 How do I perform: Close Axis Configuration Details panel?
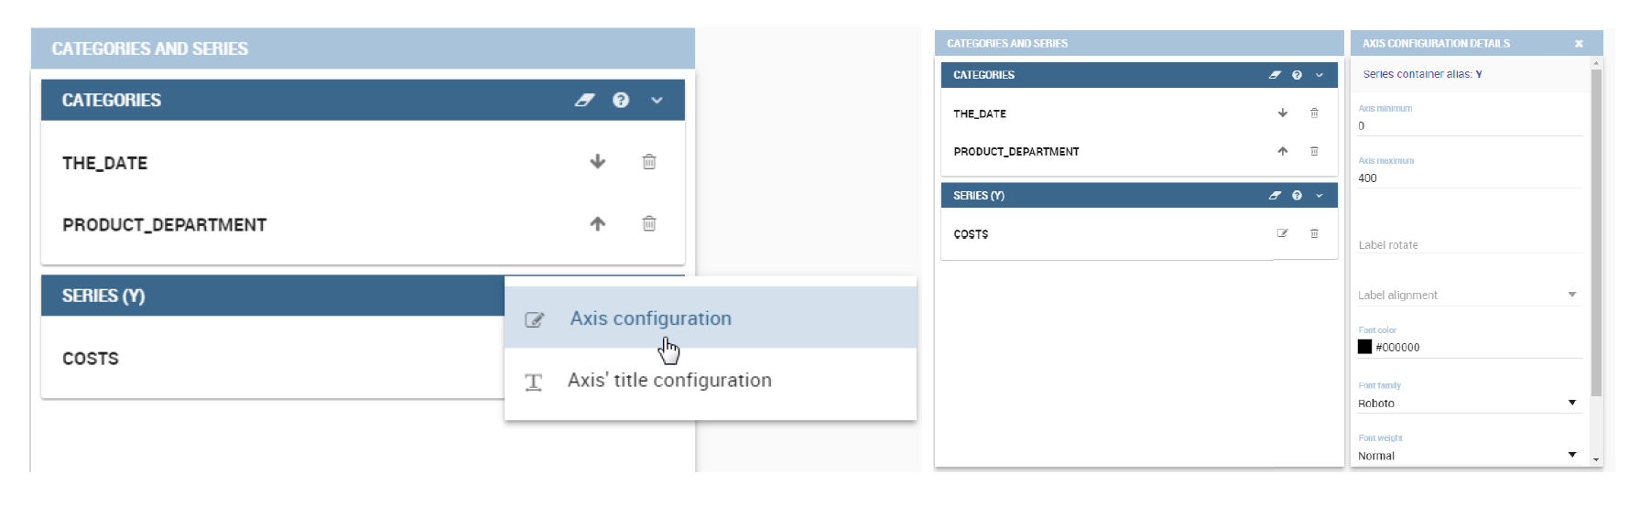1579,43
